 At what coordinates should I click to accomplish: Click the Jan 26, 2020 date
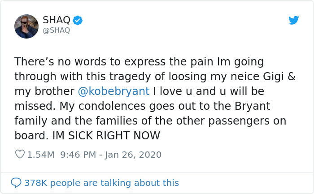point(133,155)
